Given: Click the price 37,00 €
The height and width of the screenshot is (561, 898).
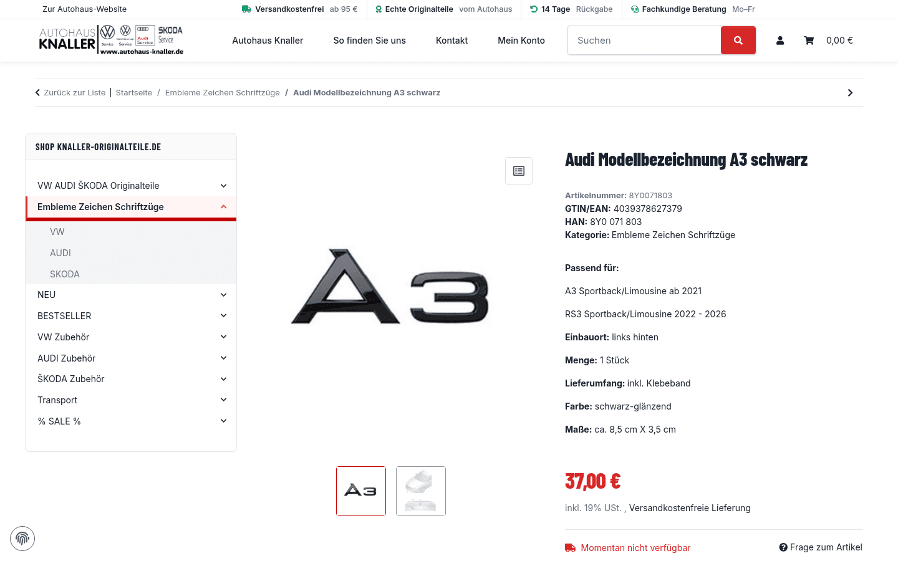Looking at the screenshot, I should tap(592, 481).
